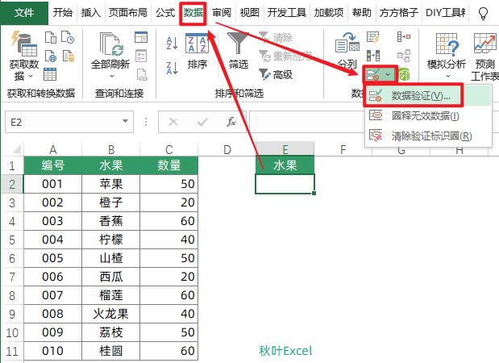Viewport: 499px width, 363px height.
Task: Expand the 全部刷新 dropdown arrow
Action: 112,76
